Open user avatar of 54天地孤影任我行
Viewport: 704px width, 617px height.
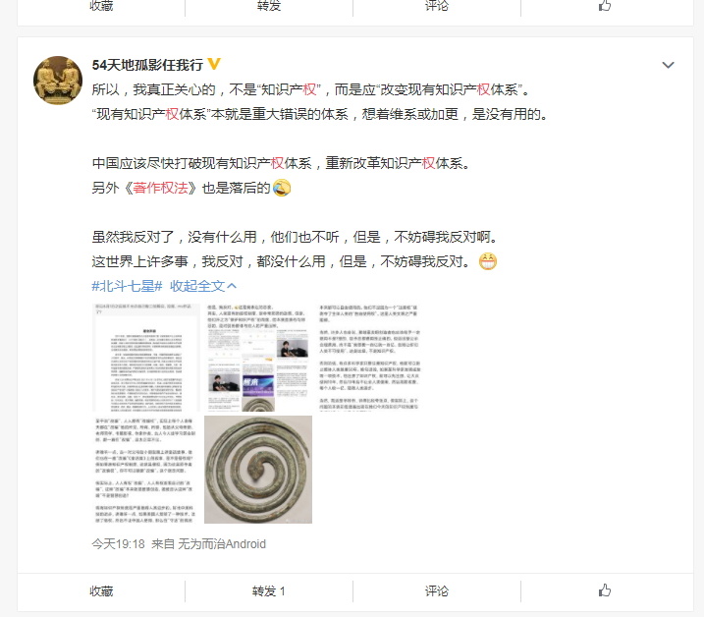pos(58,81)
